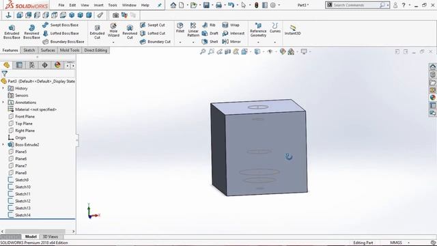437x246 pixels.
Task: Open FeatureManager design tree tab
Action: (x=7, y=65)
